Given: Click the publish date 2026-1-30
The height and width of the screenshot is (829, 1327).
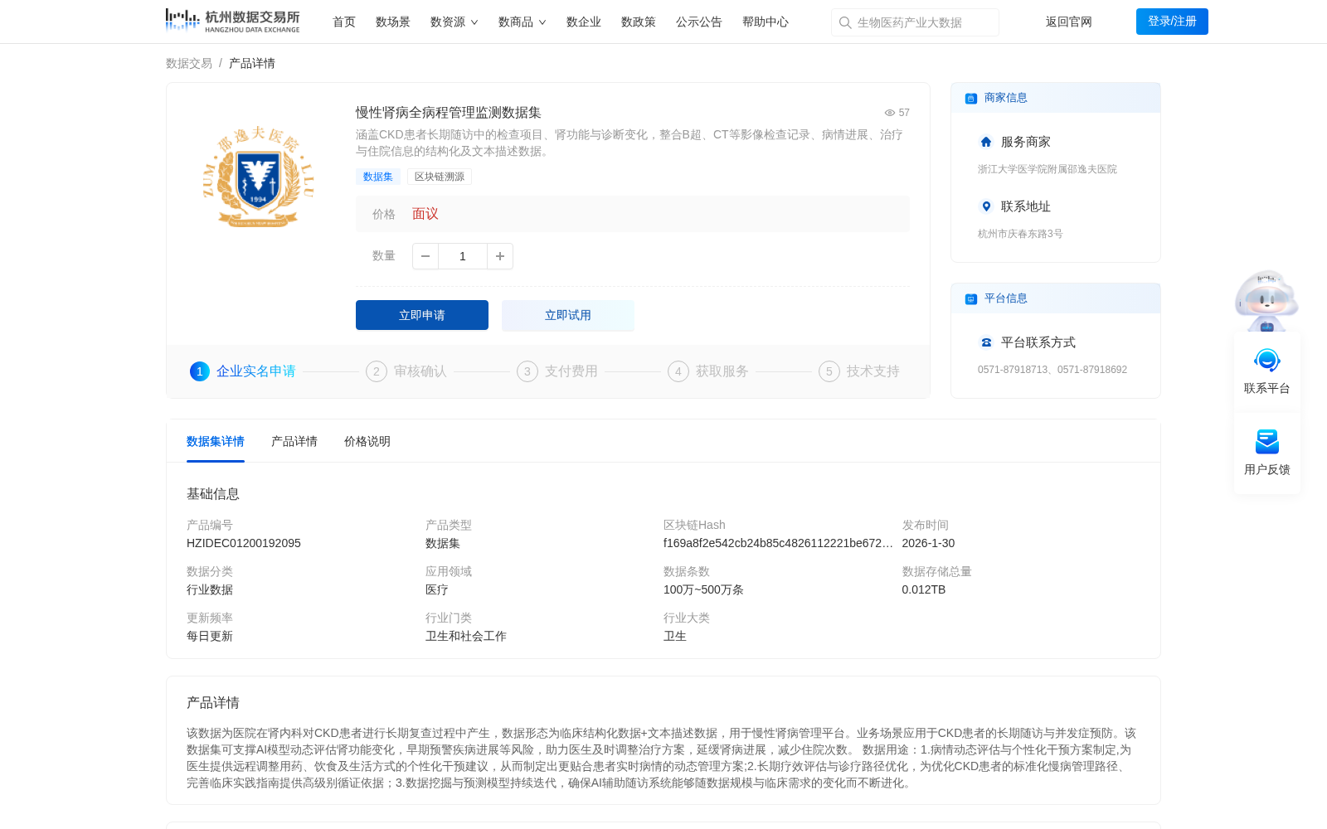Looking at the screenshot, I should (x=928, y=543).
